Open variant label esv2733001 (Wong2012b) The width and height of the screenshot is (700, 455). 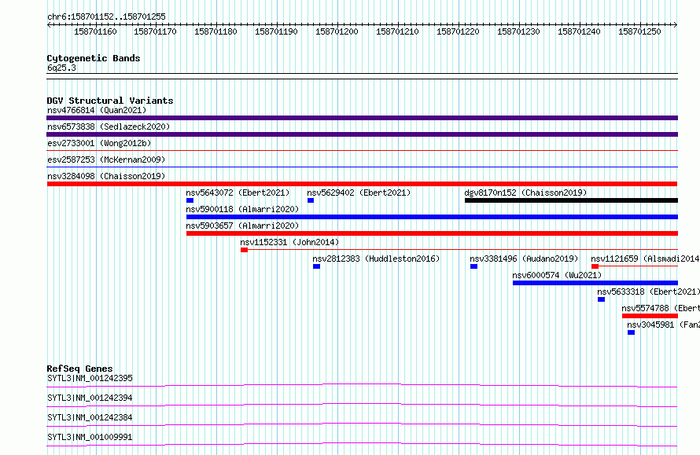click(99, 143)
